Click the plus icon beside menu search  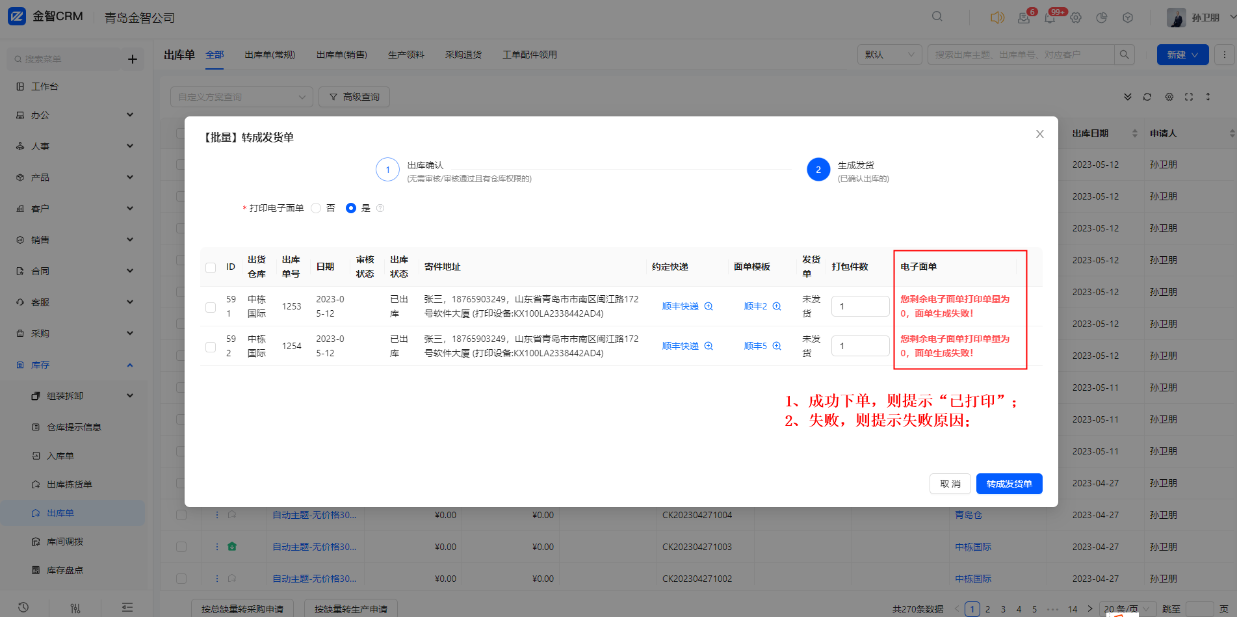coord(133,59)
